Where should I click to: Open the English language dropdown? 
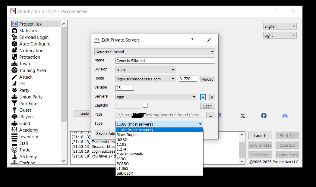point(280,26)
